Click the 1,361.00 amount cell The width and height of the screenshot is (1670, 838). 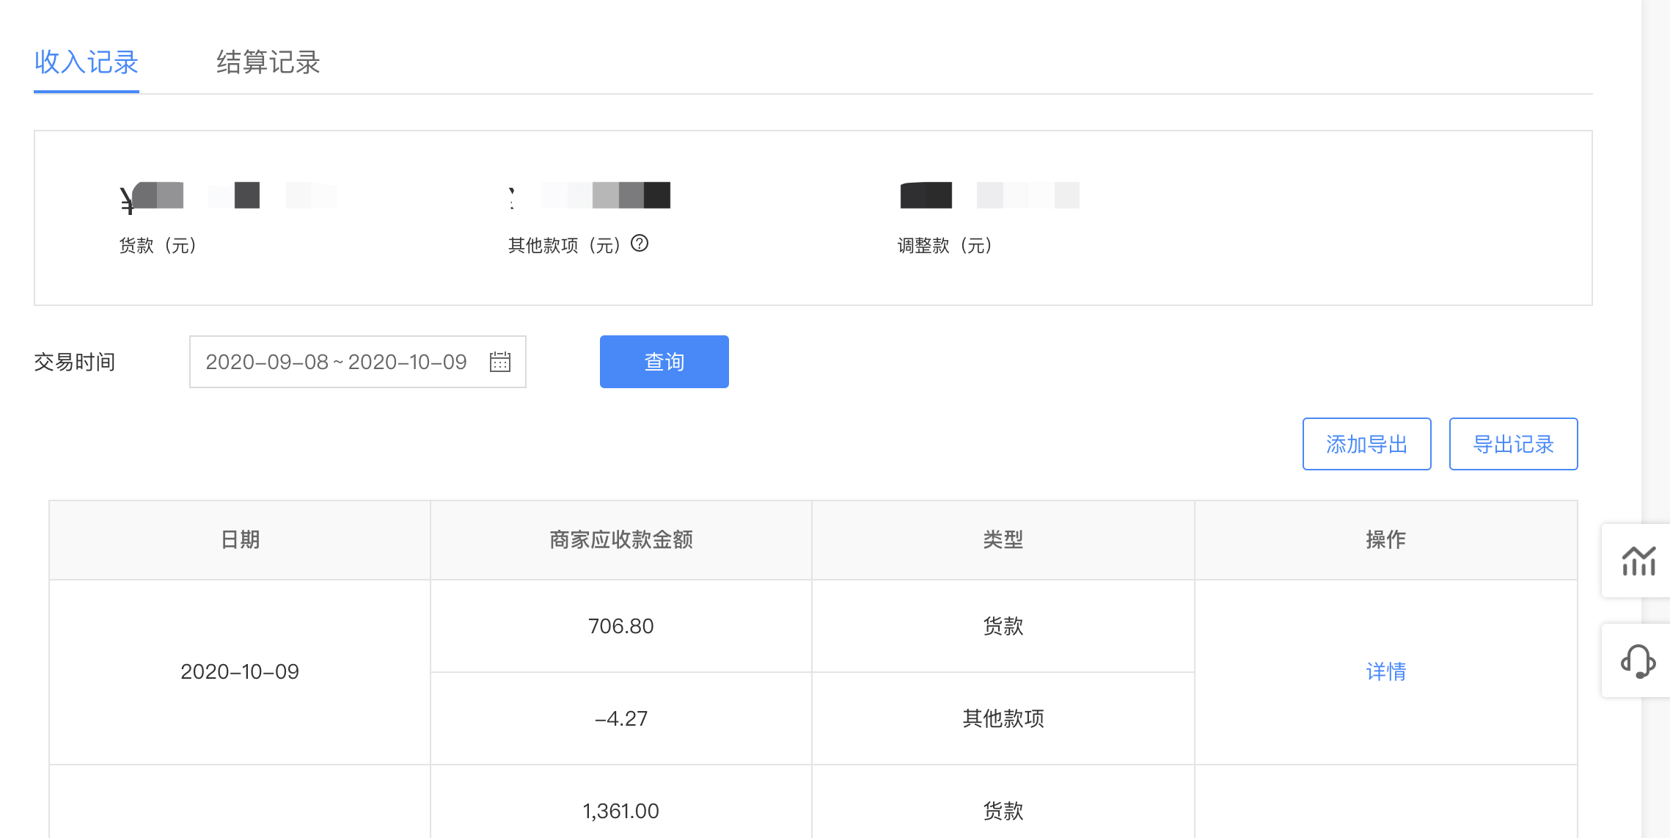click(620, 811)
